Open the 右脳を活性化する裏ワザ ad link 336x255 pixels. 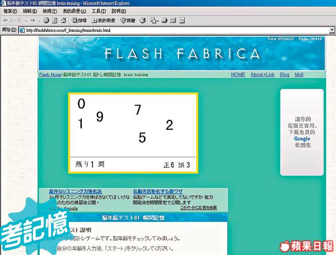(x=158, y=191)
